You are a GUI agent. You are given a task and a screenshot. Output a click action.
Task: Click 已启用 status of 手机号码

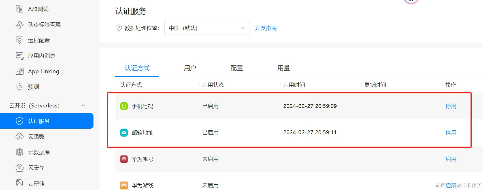pyautogui.click(x=210, y=106)
